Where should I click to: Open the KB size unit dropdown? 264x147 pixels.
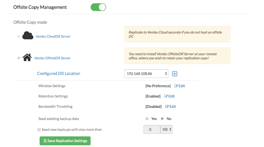pos(167,129)
